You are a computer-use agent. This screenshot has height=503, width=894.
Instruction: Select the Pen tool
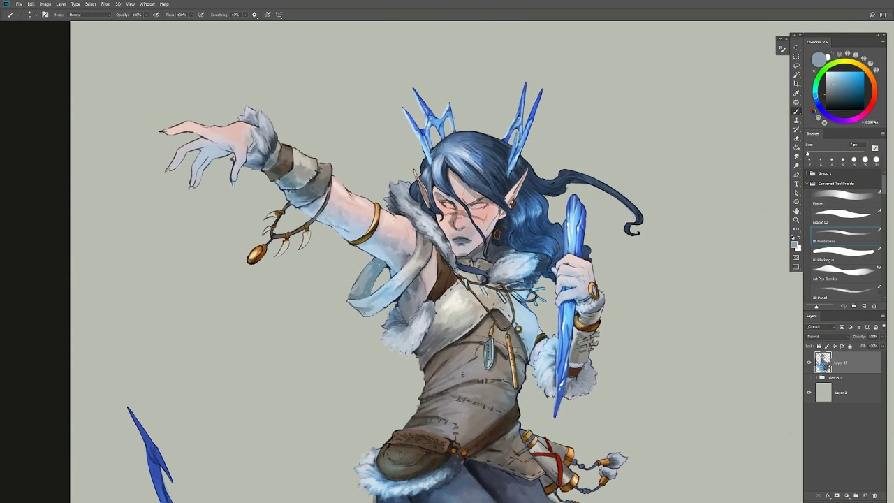[x=796, y=175]
